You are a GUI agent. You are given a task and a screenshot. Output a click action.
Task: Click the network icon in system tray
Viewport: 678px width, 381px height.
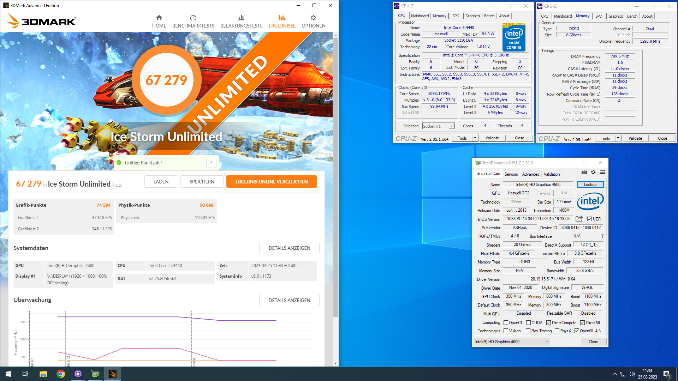coord(623,374)
